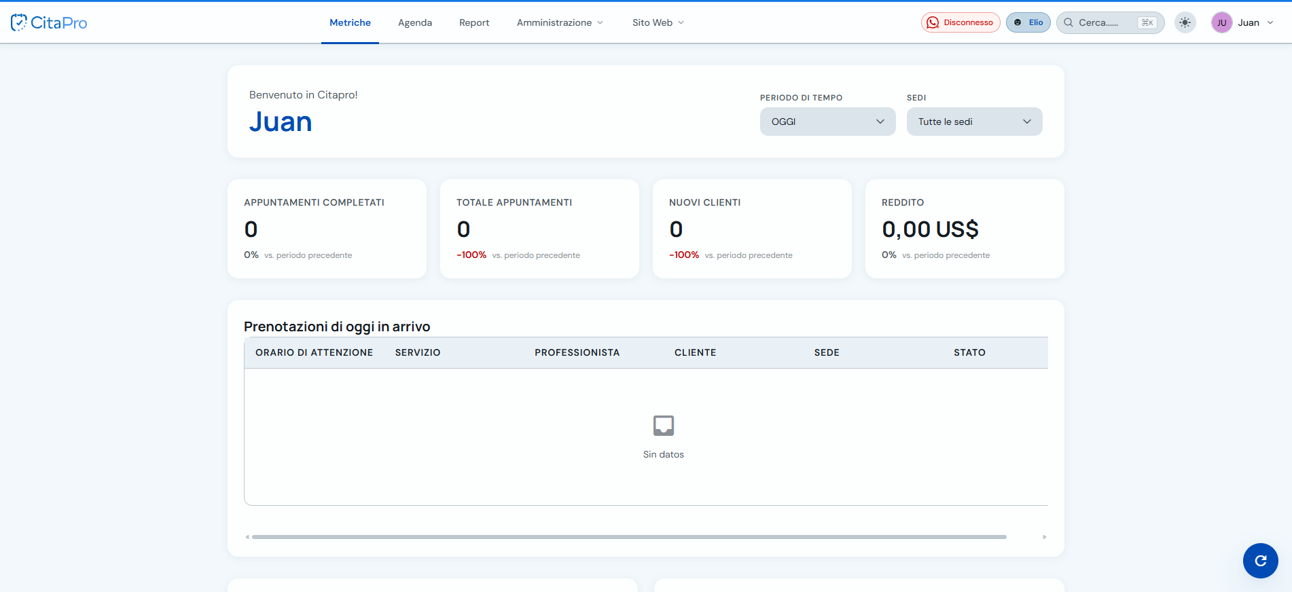Click the Elio bot face icon
This screenshot has height=592, width=1292.
pos(1018,22)
